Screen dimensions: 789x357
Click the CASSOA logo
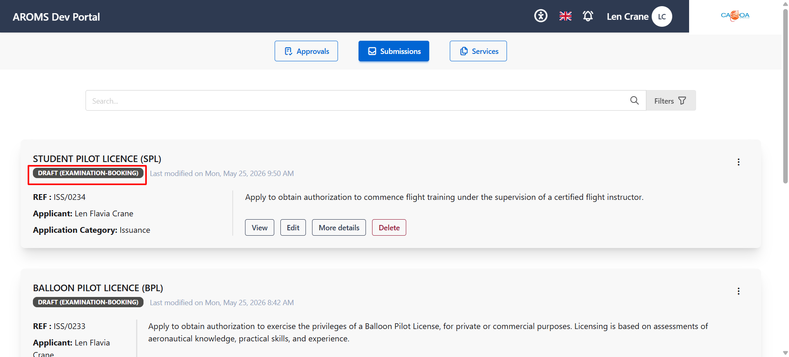[x=735, y=16]
